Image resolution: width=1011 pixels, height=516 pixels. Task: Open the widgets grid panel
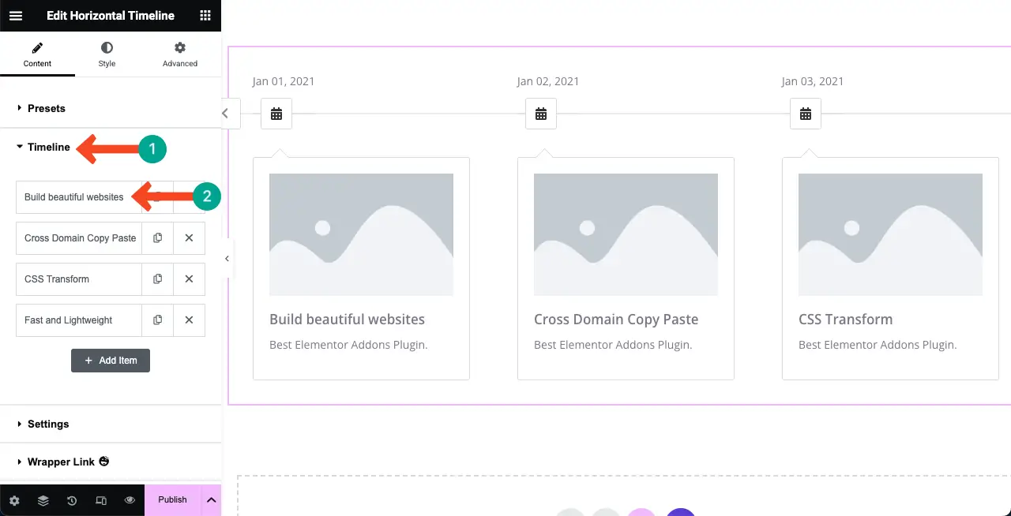click(x=205, y=16)
